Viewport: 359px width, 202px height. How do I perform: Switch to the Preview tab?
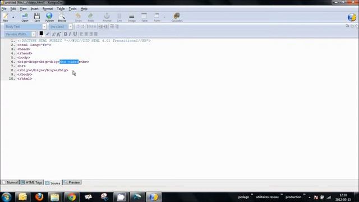click(x=72, y=182)
